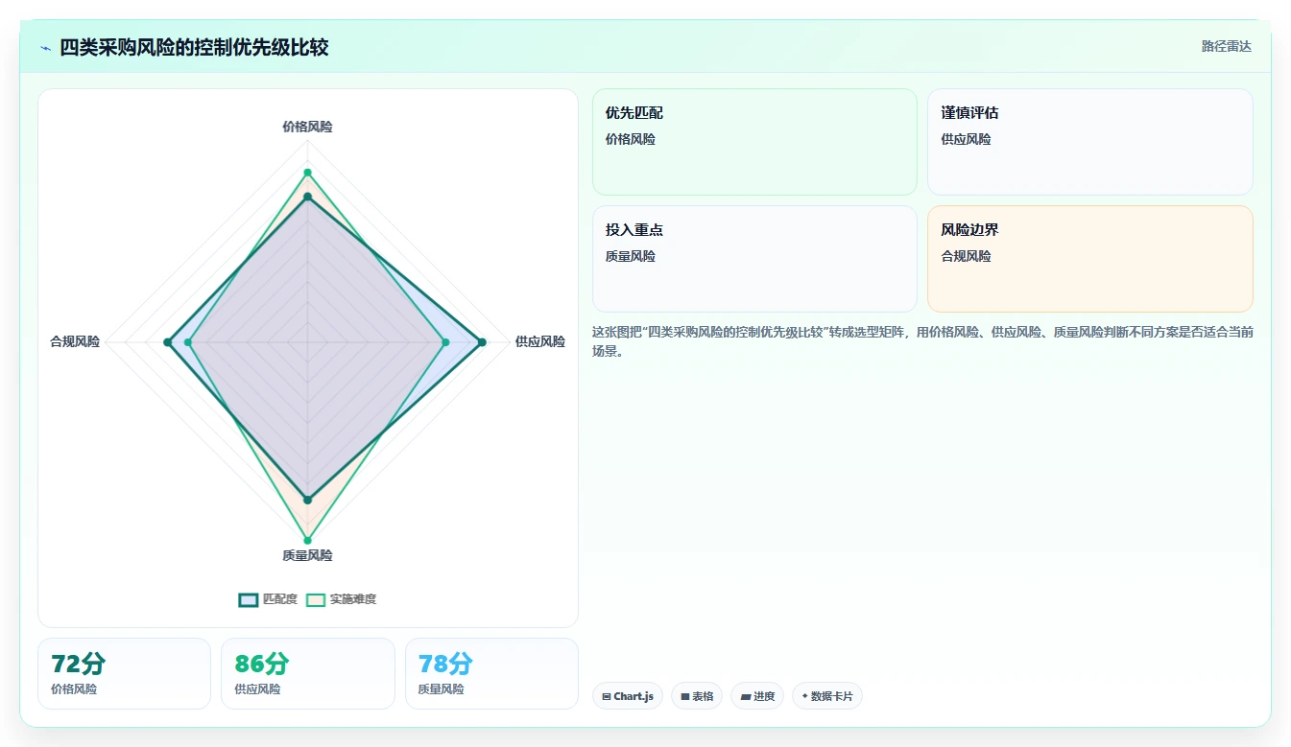Click the dark teal 匹配度 point on 价格风险 axis

click(308, 197)
